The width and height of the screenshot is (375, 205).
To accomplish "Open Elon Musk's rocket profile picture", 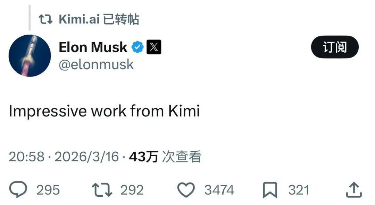I will pyautogui.click(x=30, y=55).
